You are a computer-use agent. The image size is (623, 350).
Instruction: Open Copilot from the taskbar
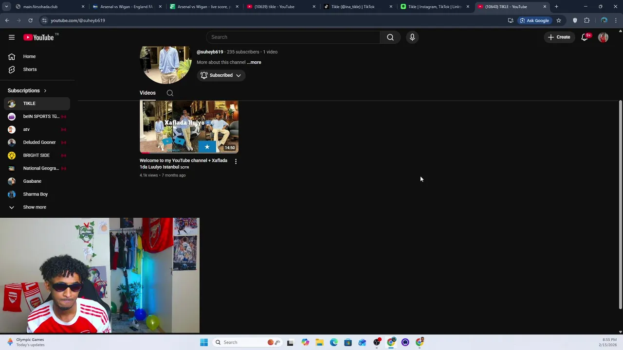tap(305, 342)
